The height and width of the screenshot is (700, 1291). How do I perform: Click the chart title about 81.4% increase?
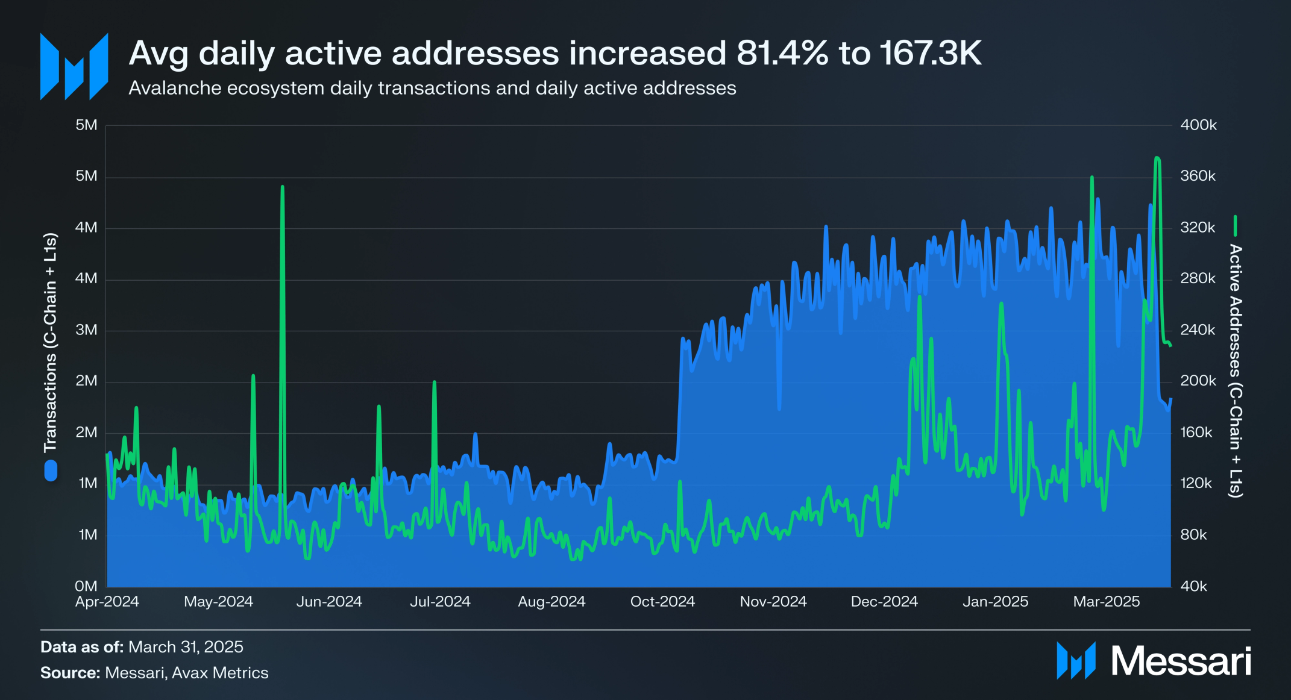pyautogui.click(x=554, y=53)
